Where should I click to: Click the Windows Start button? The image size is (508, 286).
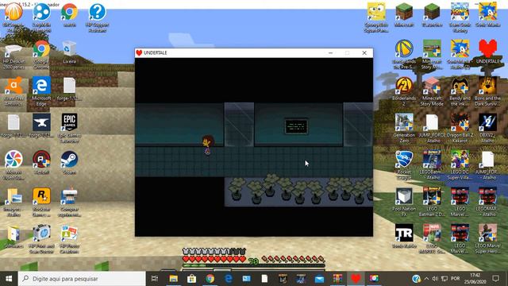[x=9, y=279]
